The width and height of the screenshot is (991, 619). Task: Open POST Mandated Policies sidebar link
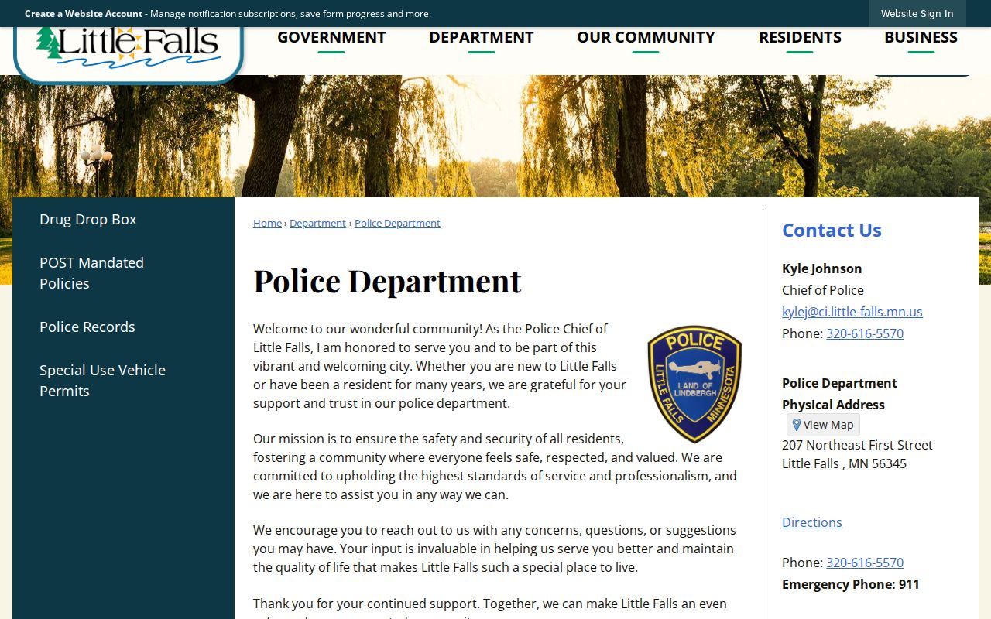point(91,273)
